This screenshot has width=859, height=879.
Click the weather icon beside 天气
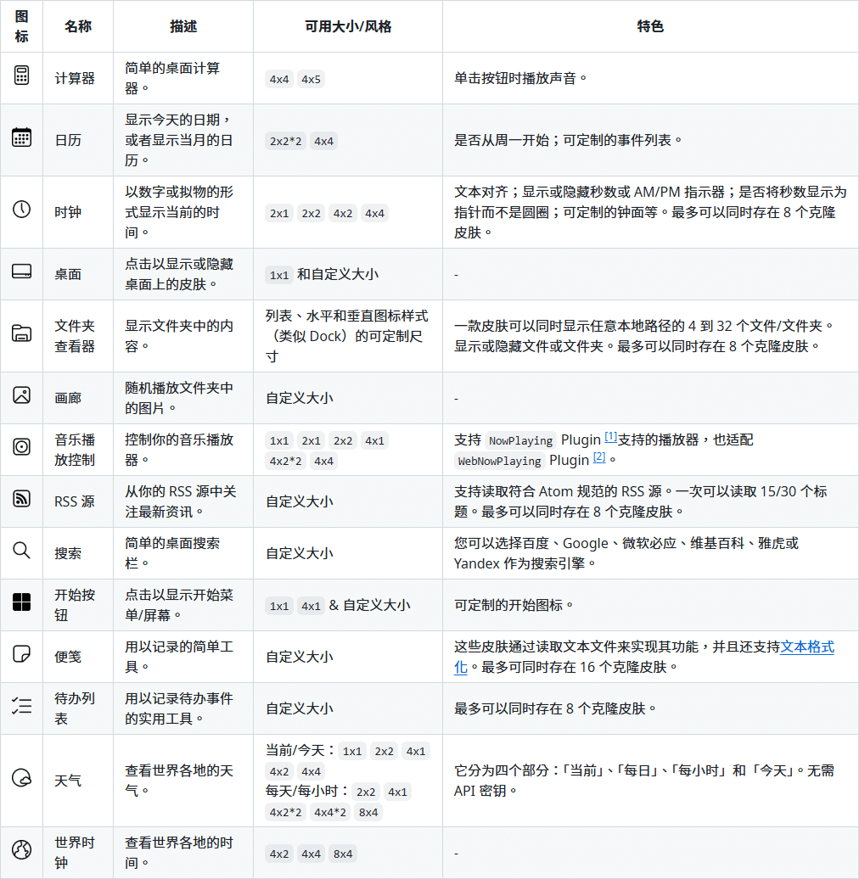21,778
